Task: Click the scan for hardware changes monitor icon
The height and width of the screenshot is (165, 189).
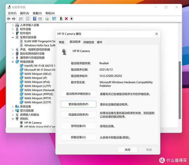Action: click(54, 19)
